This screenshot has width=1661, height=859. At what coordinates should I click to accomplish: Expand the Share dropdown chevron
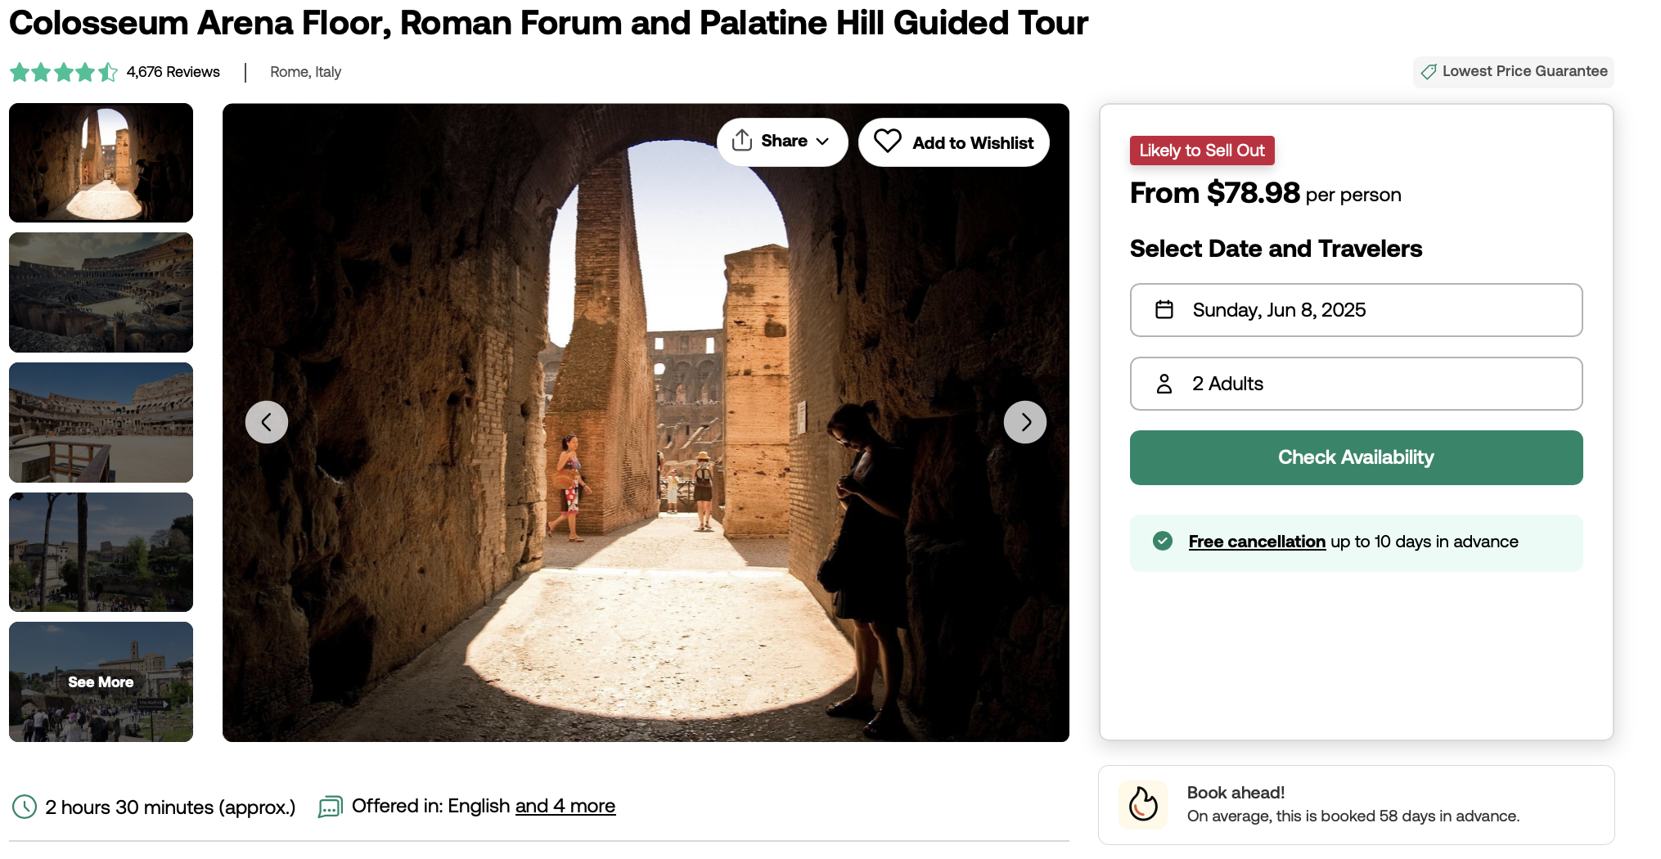click(x=823, y=142)
